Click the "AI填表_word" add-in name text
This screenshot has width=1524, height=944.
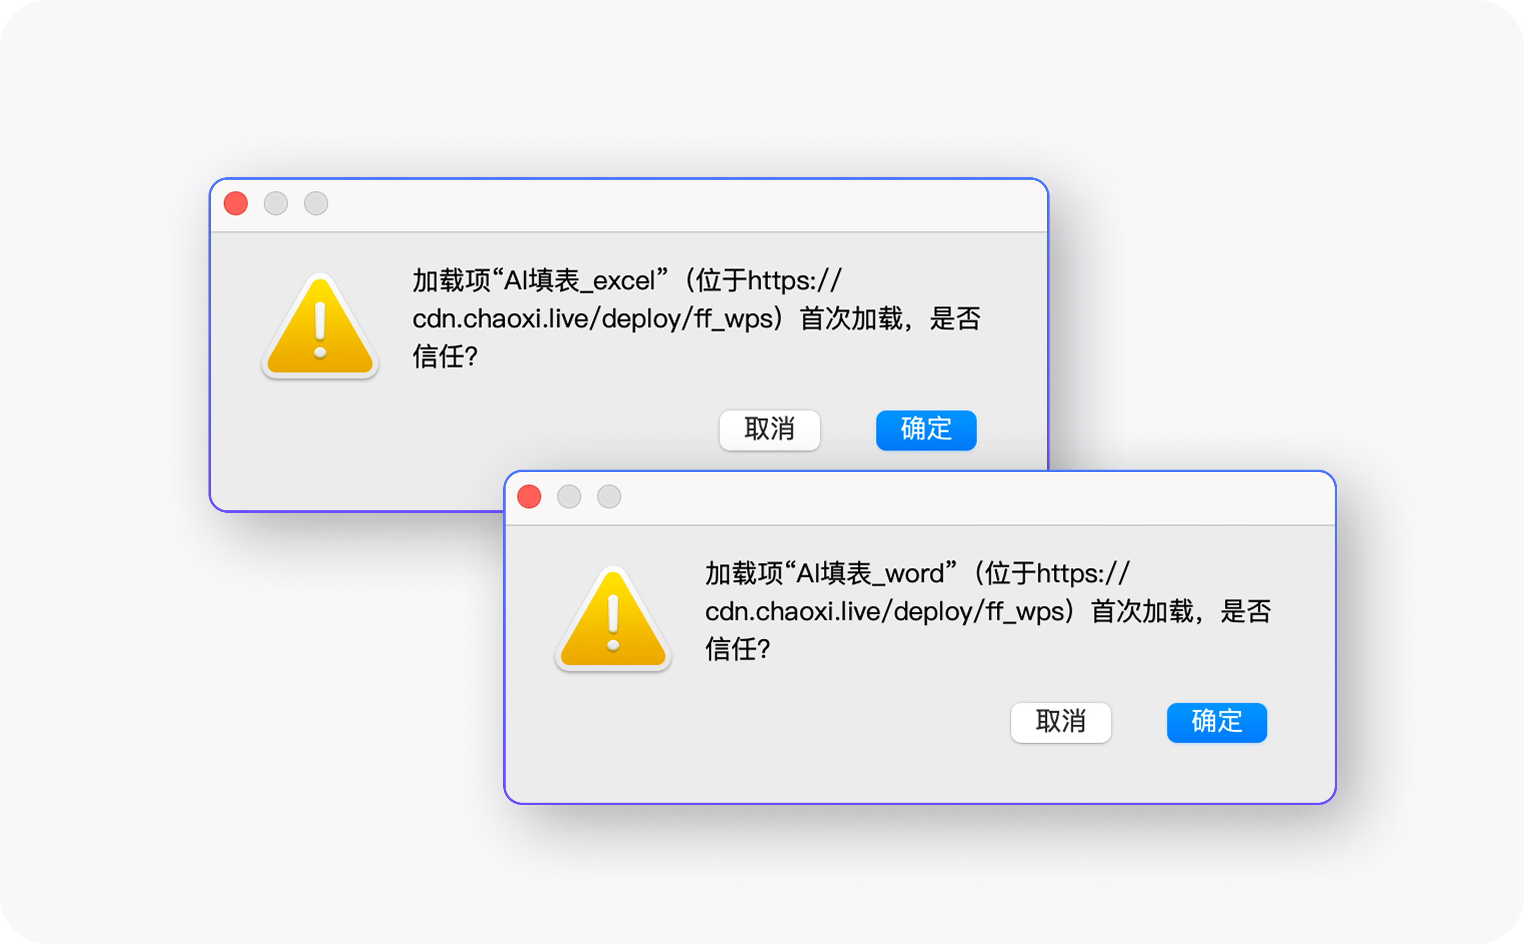(x=870, y=573)
